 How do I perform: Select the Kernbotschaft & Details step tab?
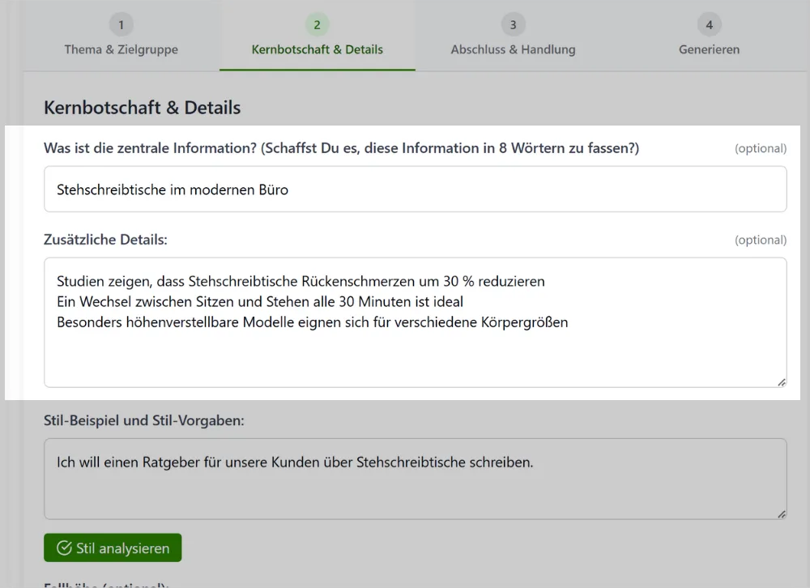(x=318, y=36)
